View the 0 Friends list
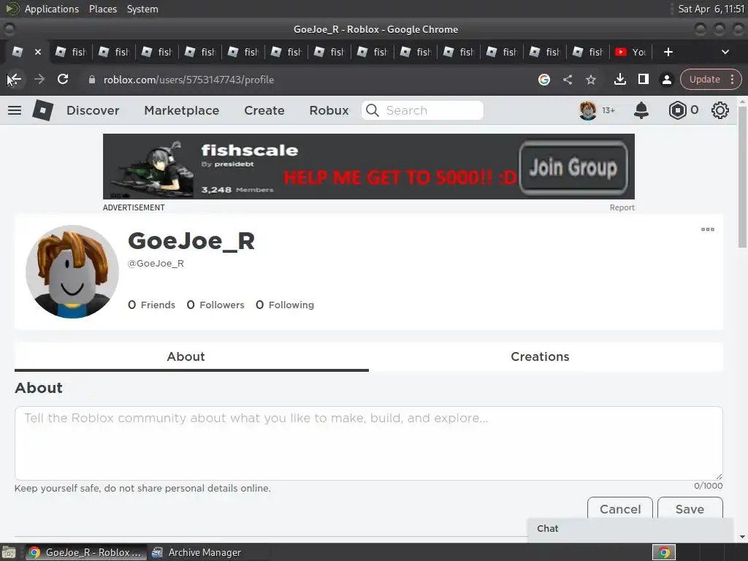 [151, 305]
